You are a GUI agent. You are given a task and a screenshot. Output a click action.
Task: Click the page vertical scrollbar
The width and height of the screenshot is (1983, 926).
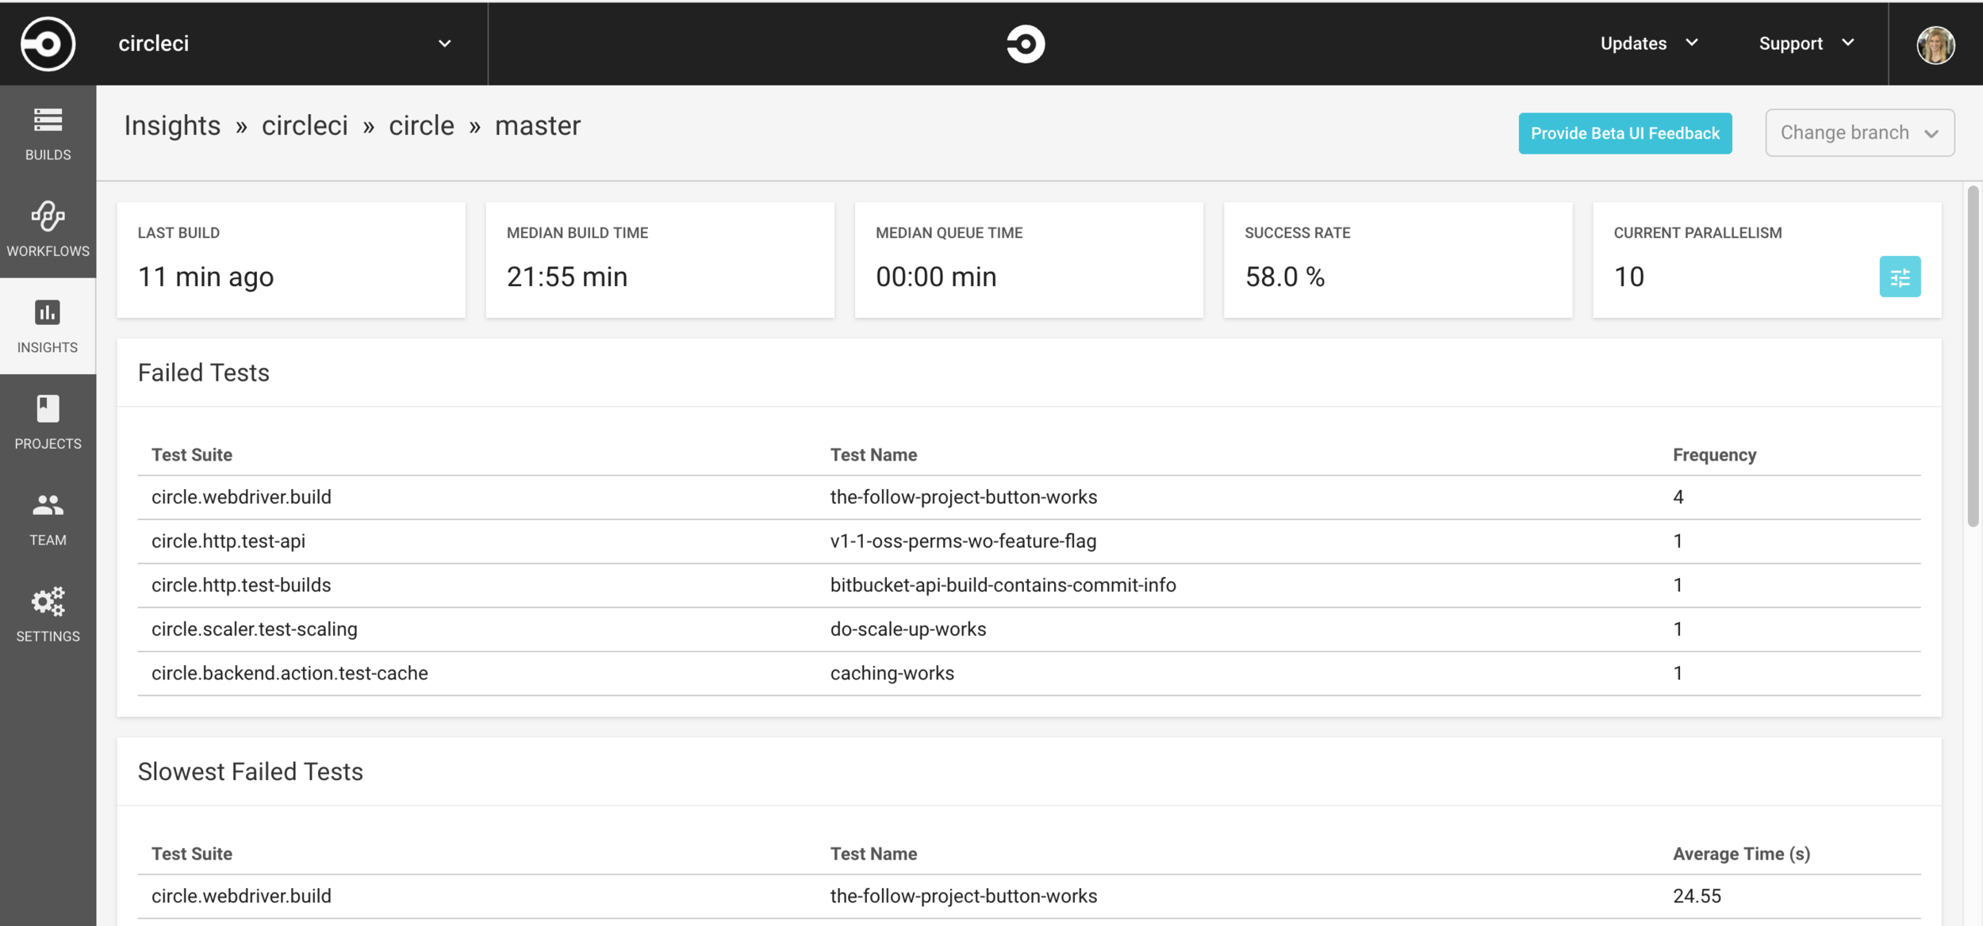(1972, 357)
